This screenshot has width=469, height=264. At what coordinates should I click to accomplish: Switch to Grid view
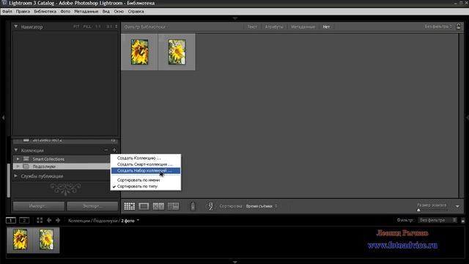[x=129, y=206]
